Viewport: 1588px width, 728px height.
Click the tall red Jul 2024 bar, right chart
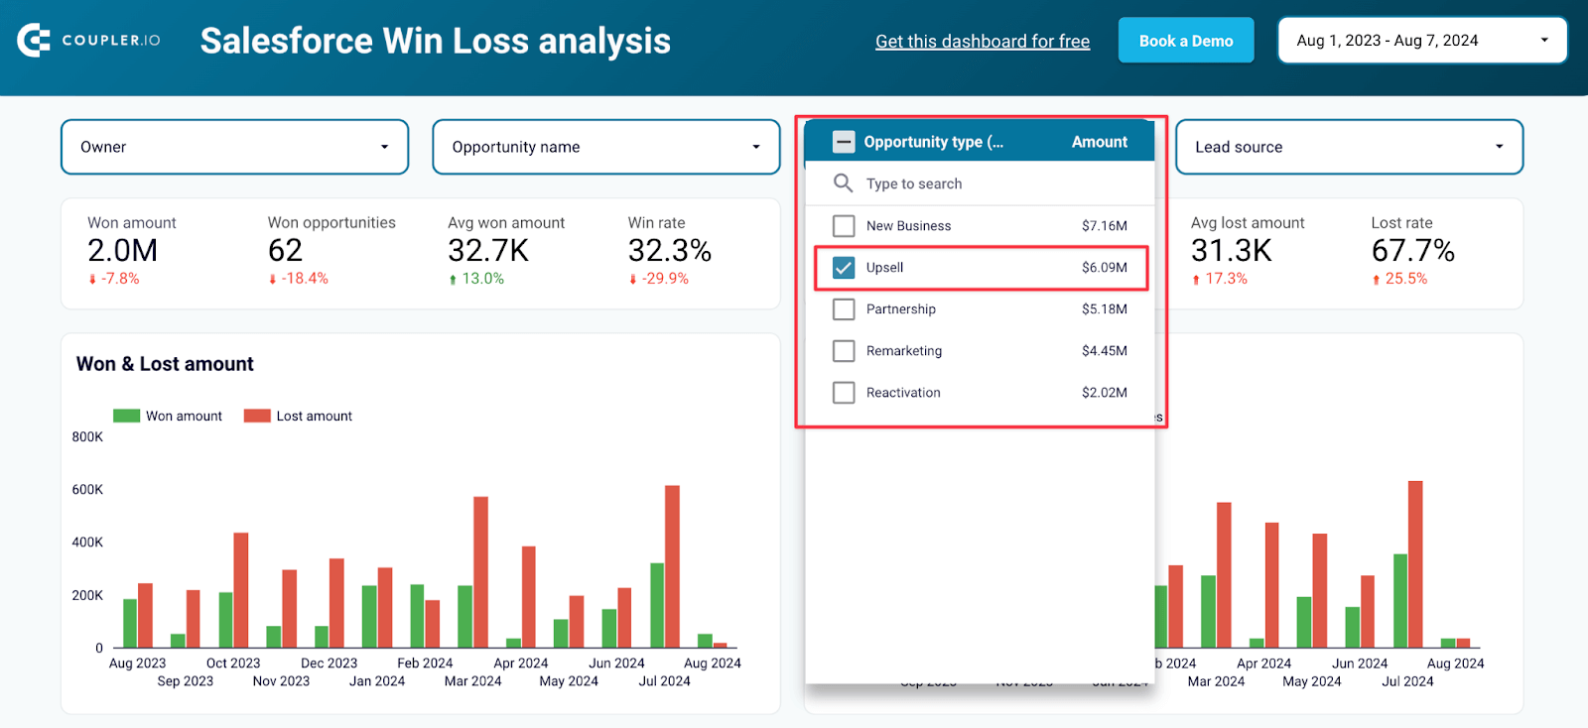[1415, 564]
